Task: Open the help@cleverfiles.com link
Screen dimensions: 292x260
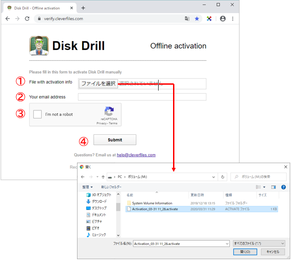Action: 136,155
